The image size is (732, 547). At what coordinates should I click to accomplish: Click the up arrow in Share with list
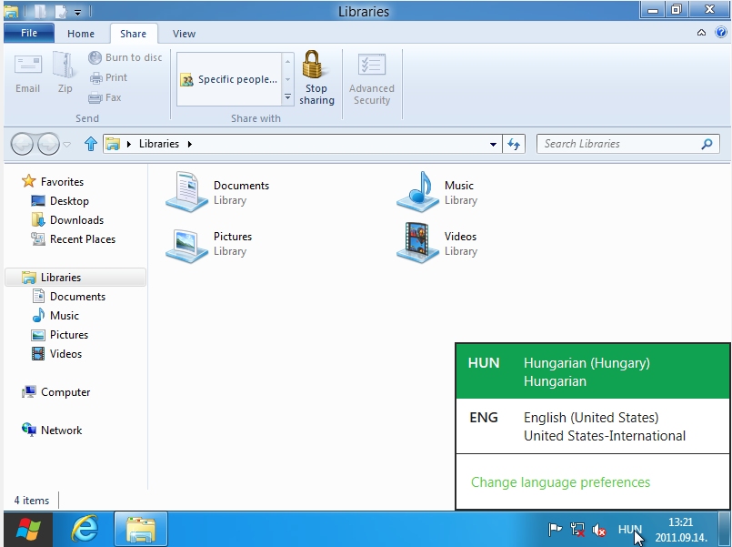[x=287, y=61]
